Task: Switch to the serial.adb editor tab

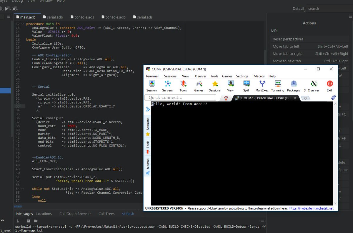Action: point(53,17)
